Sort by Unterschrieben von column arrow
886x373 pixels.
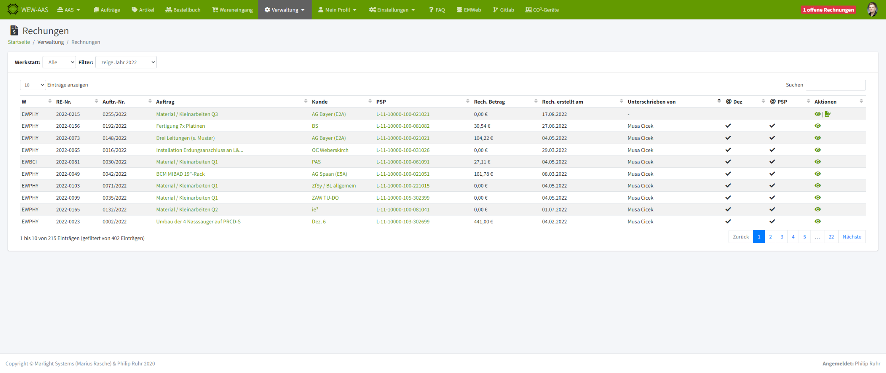719,101
